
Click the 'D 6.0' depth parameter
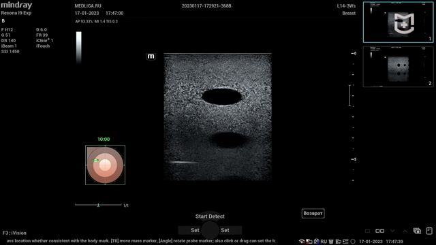pos(42,29)
